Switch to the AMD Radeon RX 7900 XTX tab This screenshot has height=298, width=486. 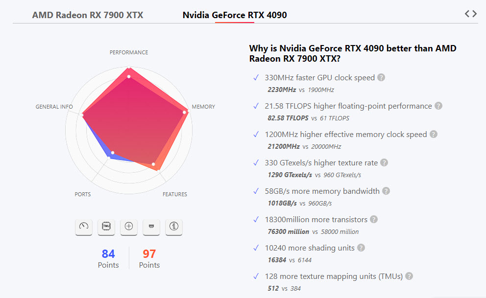point(87,15)
